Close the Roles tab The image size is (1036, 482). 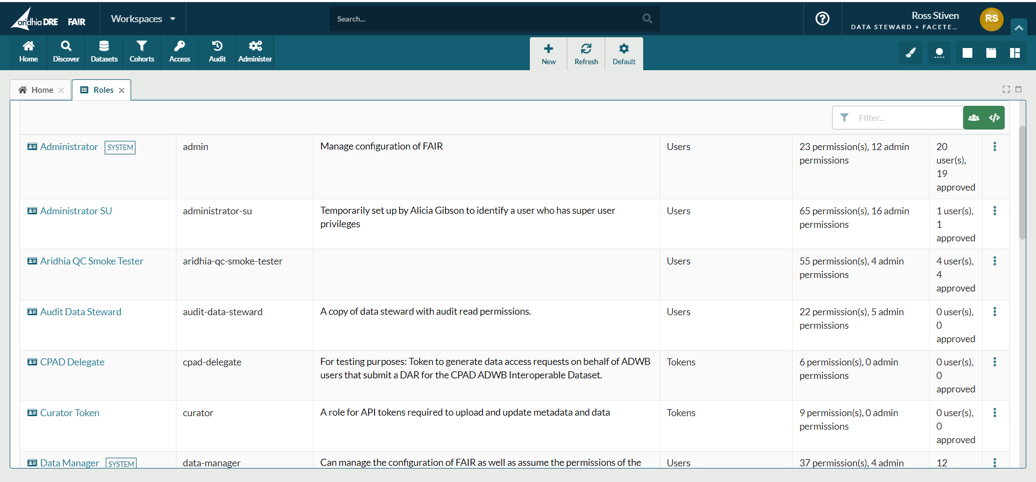click(x=122, y=91)
